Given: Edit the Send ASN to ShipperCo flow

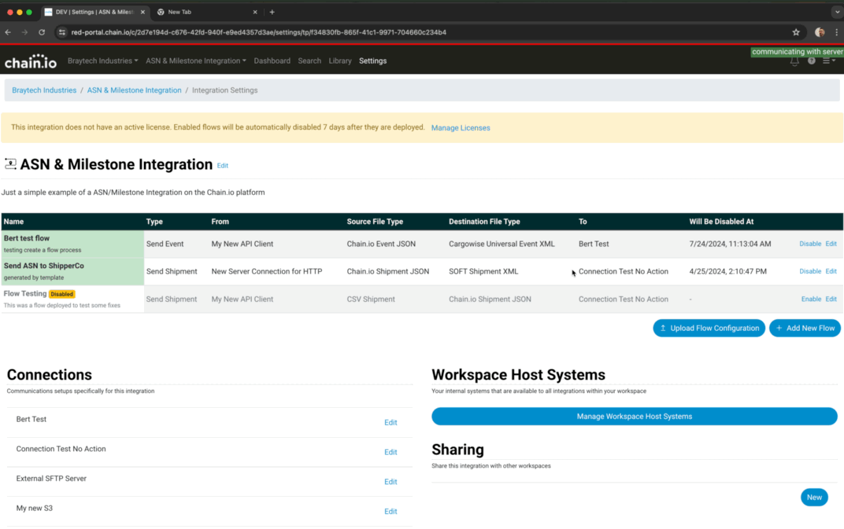Looking at the screenshot, I should (x=831, y=271).
